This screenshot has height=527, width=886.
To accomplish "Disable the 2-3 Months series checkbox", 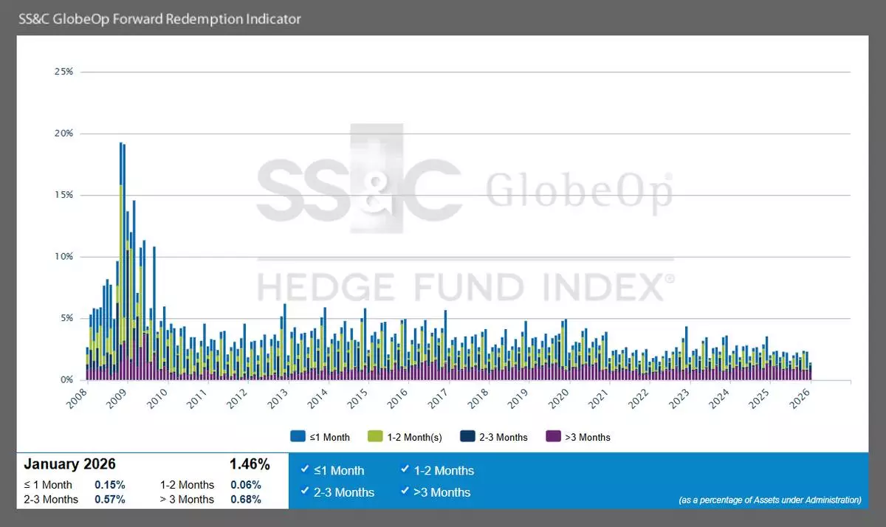I will [305, 492].
